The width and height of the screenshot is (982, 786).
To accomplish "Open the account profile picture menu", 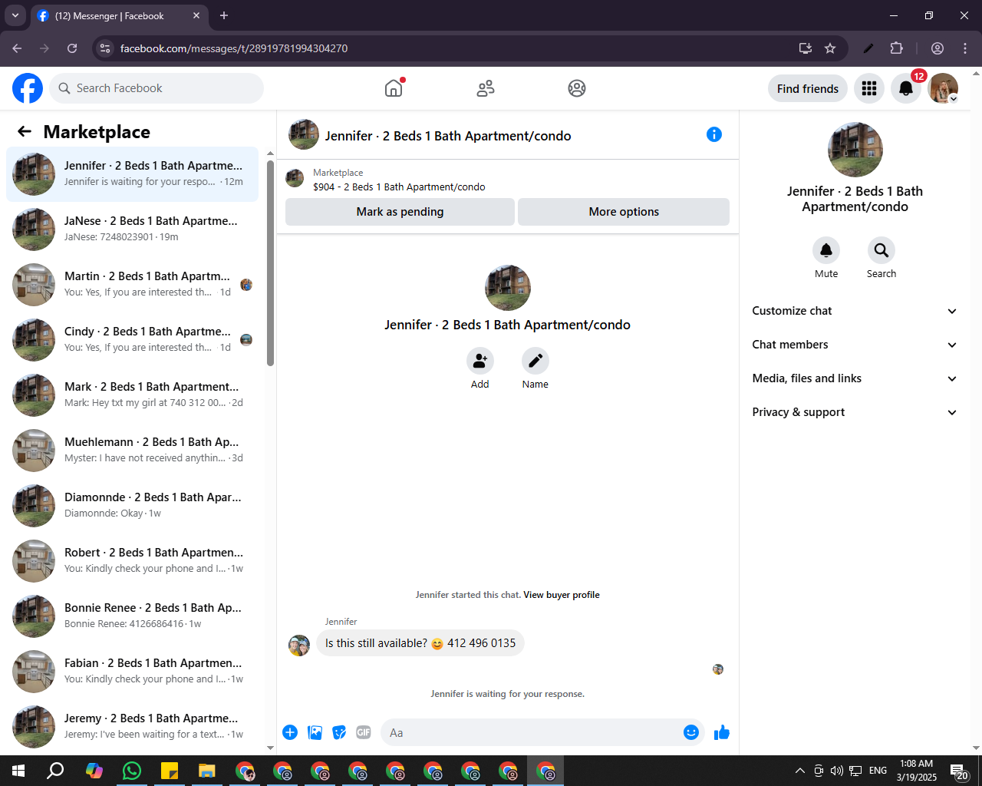I will coord(943,88).
